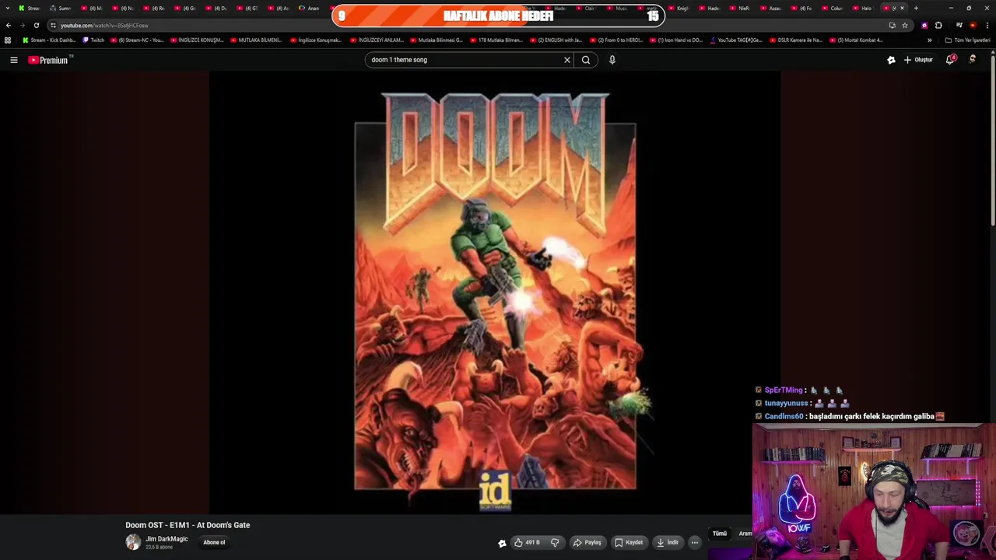The height and width of the screenshot is (560, 996).
Task: Bookmark this page with the star icon
Action: pyautogui.click(x=904, y=25)
